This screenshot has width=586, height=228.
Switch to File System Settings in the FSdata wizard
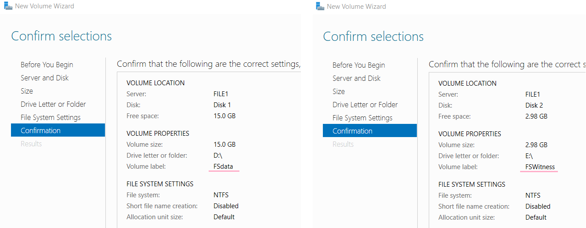pyautogui.click(x=51, y=117)
